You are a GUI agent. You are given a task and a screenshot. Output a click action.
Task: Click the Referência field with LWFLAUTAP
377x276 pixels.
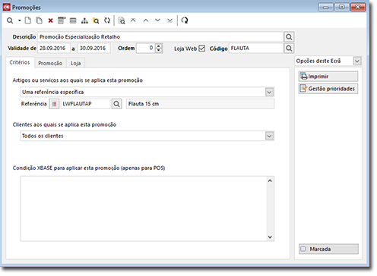coord(85,104)
